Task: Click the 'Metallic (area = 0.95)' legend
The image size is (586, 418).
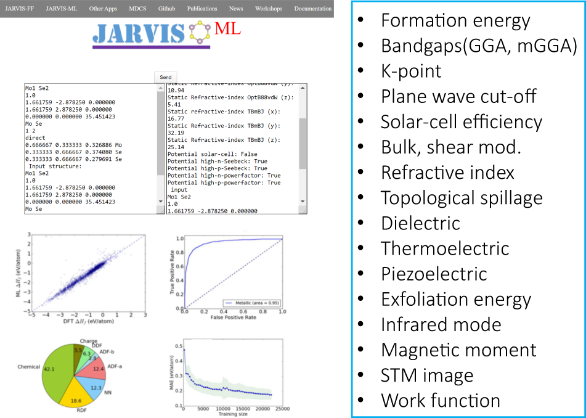Action: [252, 303]
